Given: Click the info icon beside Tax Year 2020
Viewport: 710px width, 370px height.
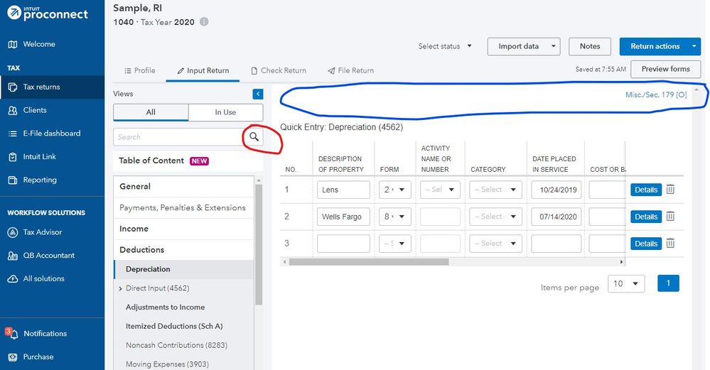Looking at the screenshot, I should click(204, 22).
